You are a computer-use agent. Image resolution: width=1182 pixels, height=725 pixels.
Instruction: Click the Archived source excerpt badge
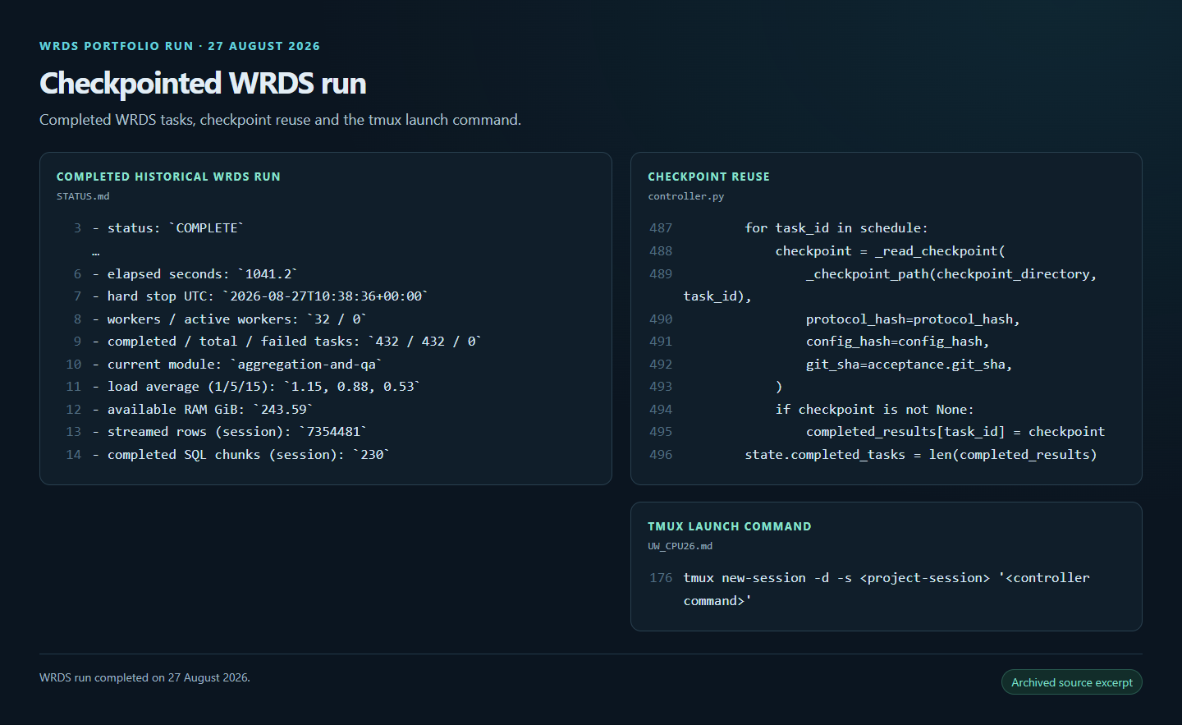pyautogui.click(x=1071, y=682)
